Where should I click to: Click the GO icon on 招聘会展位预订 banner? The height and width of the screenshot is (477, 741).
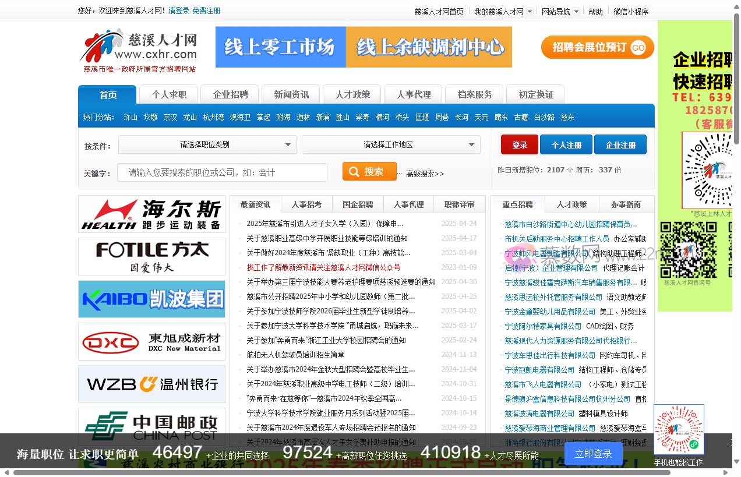638,47
